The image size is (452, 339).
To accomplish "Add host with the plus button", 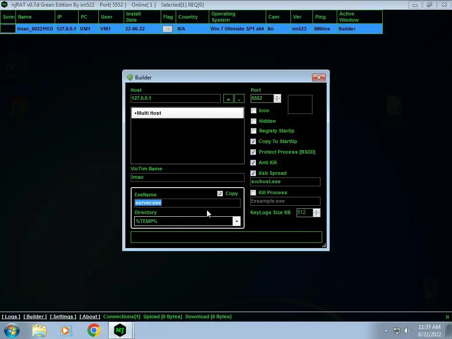I will tap(228, 98).
